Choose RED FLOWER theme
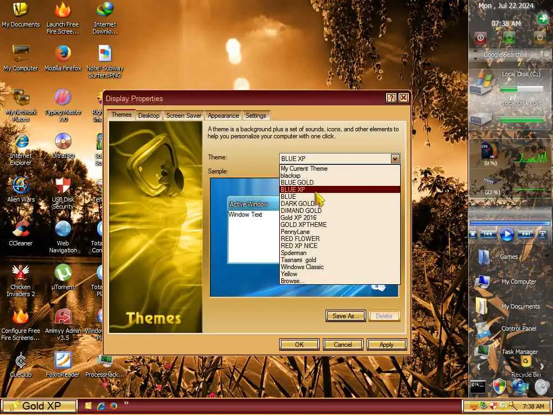 click(340, 239)
